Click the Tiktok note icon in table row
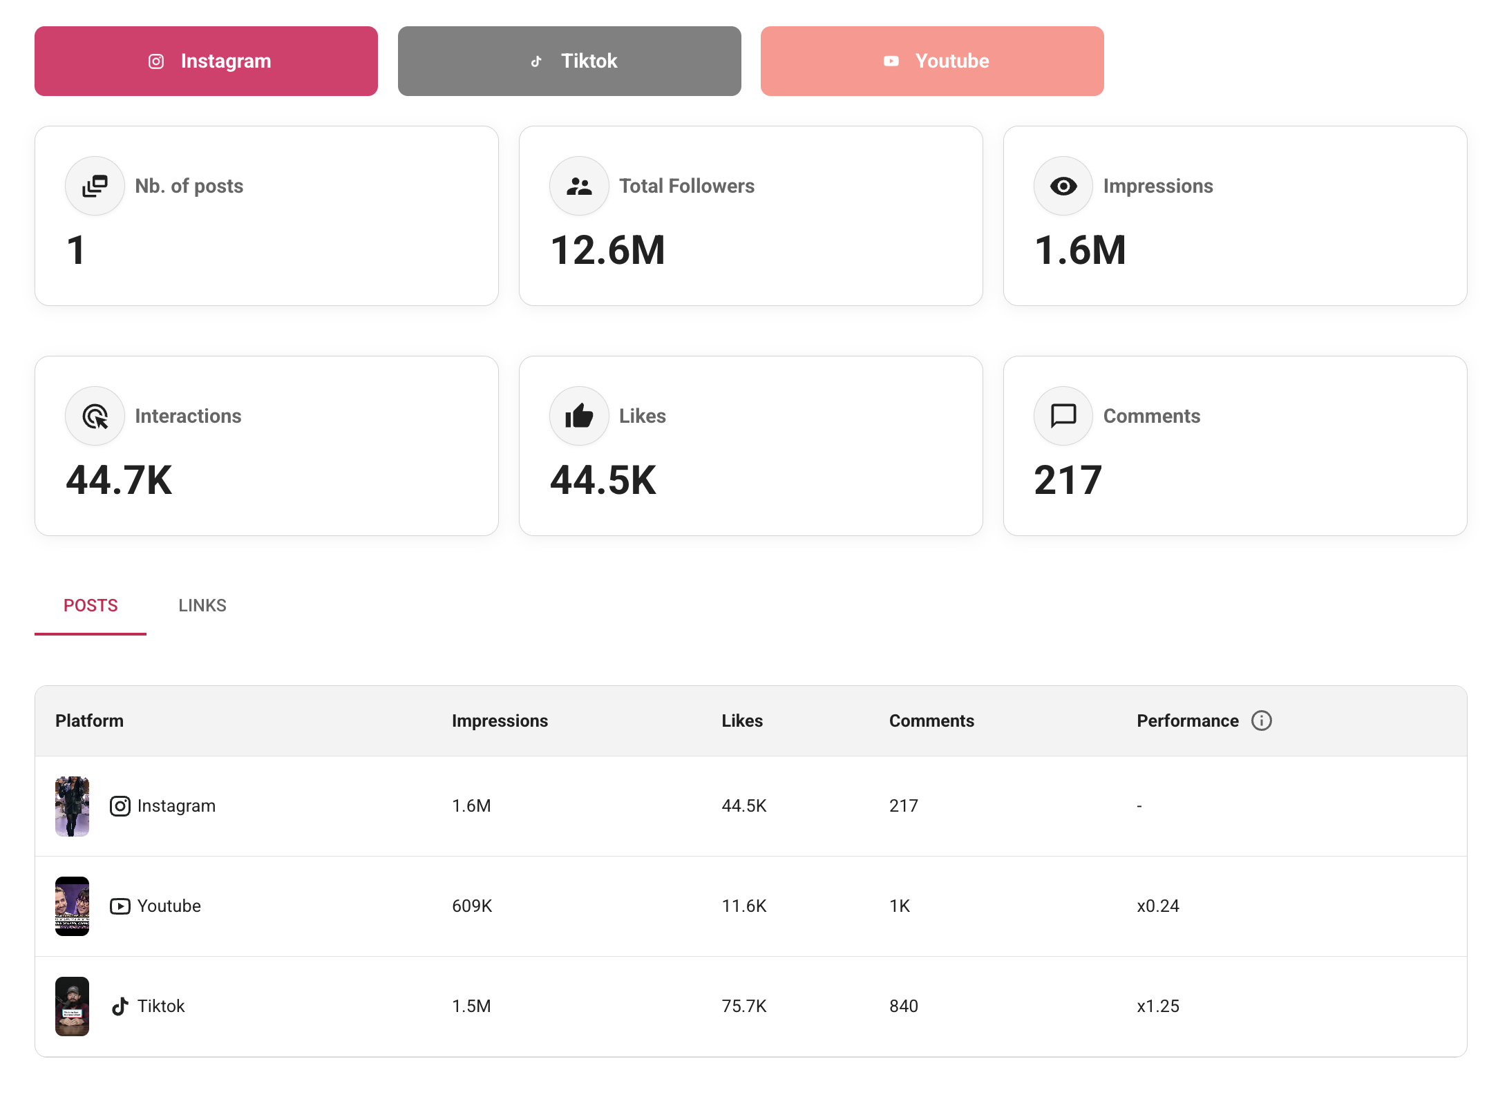1498x1097 pixels. (120, 1007)
